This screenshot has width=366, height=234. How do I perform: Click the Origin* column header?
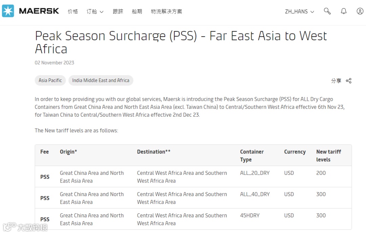[68, 152]
